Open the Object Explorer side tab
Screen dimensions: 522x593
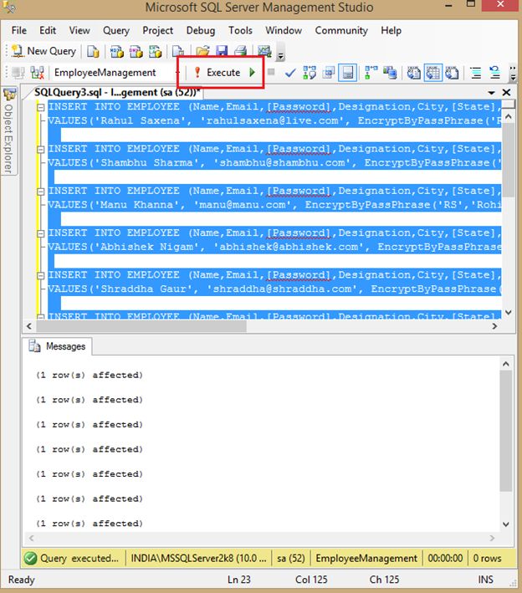tap(9, 130)
